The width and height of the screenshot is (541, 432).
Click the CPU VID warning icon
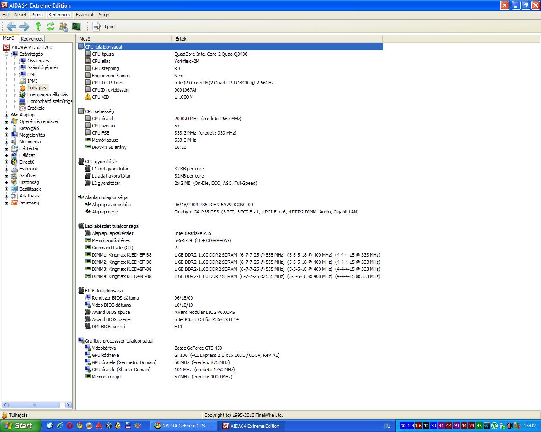tap(88, 97)
